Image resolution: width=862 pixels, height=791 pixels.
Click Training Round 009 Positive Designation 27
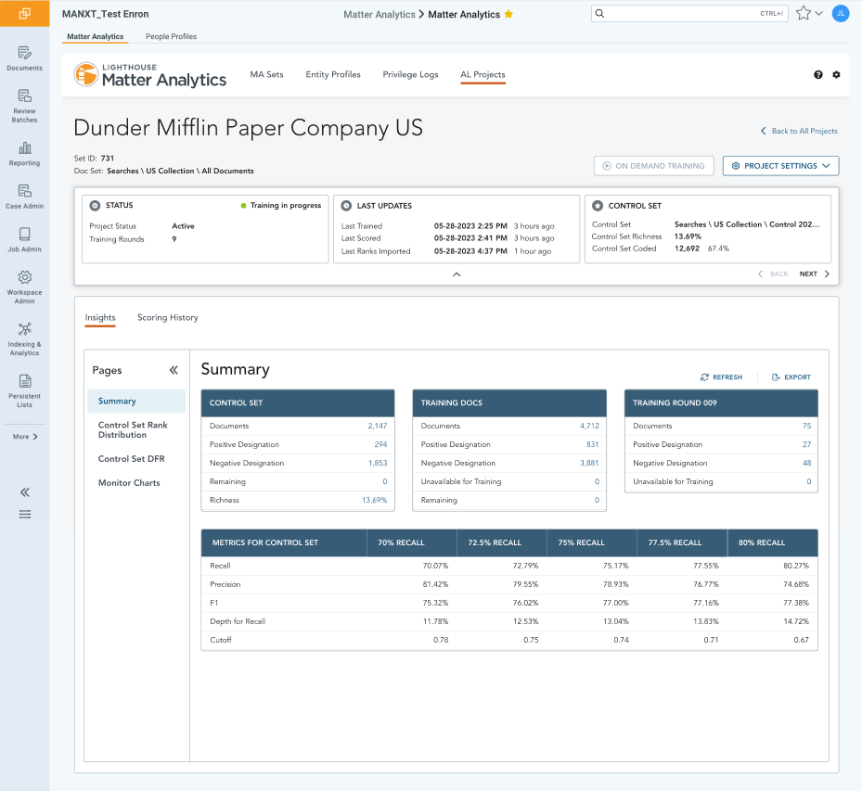coord(806,444)
